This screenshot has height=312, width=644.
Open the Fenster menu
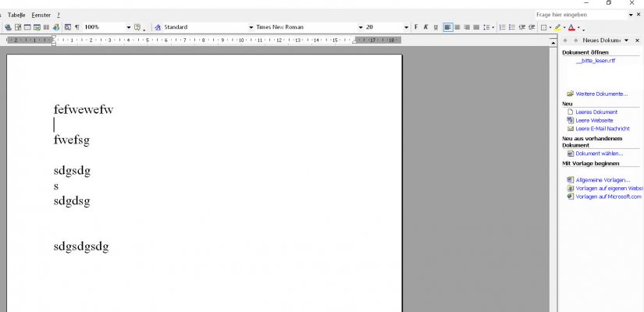pos(41,15)
